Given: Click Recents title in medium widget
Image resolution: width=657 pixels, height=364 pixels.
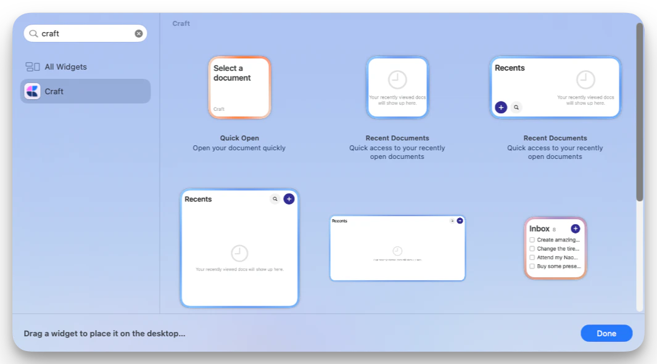Looking at the screenshot, I should tap(510, 68).
